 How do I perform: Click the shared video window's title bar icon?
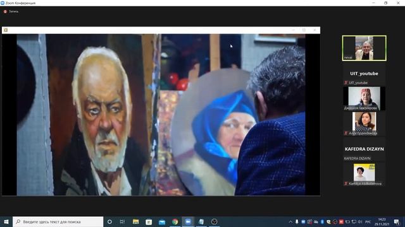click(x=6, y=30)
